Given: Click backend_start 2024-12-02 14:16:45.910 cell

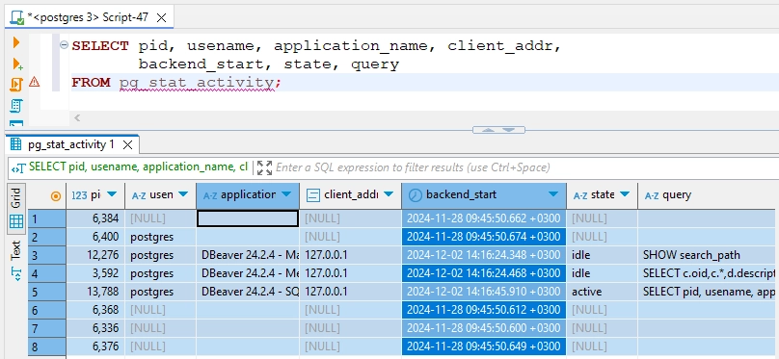Looking at the screenshot, I should tap(483, 292).
